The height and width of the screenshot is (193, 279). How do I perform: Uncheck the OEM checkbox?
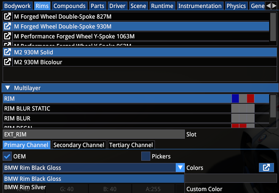[7, 156]
